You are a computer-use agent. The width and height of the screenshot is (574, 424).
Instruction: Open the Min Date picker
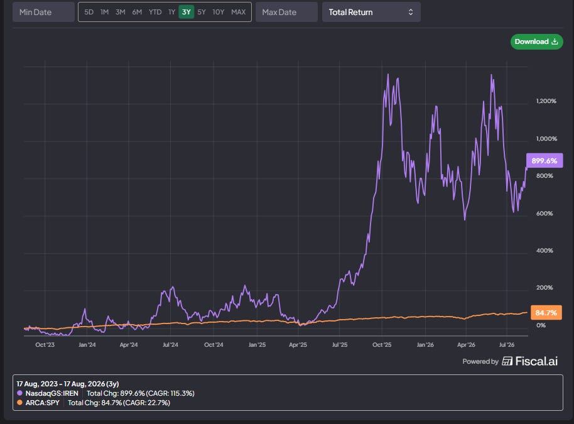coord(43,12)
